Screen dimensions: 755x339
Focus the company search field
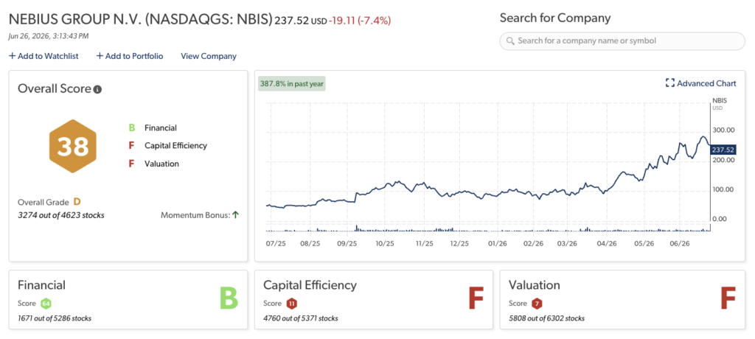622,41
